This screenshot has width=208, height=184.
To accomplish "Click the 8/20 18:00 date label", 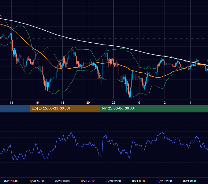I will [62, 181].
